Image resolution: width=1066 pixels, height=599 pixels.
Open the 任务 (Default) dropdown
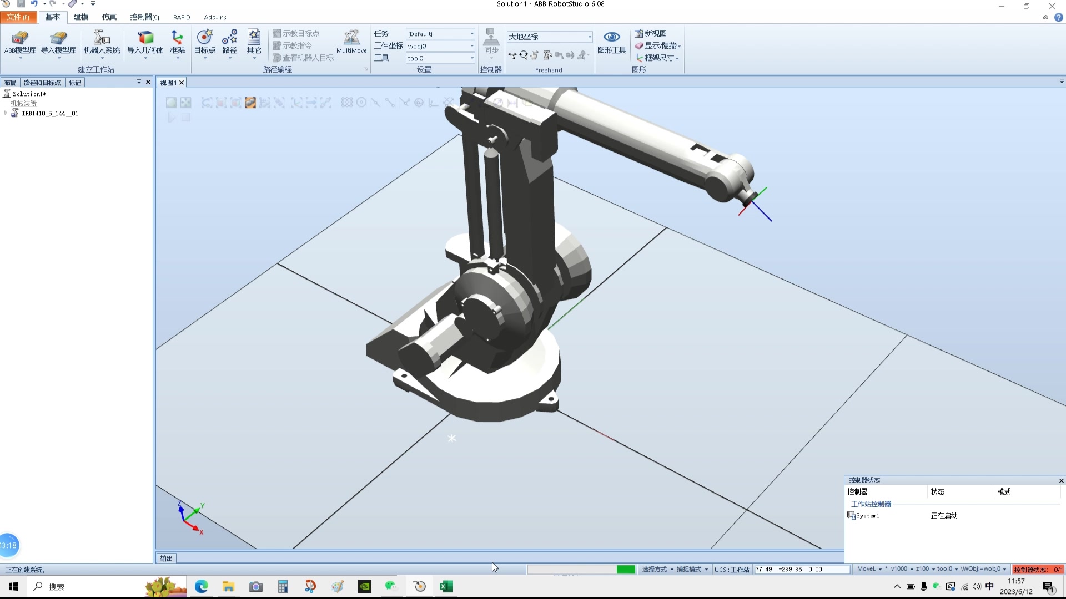[440, 34]
